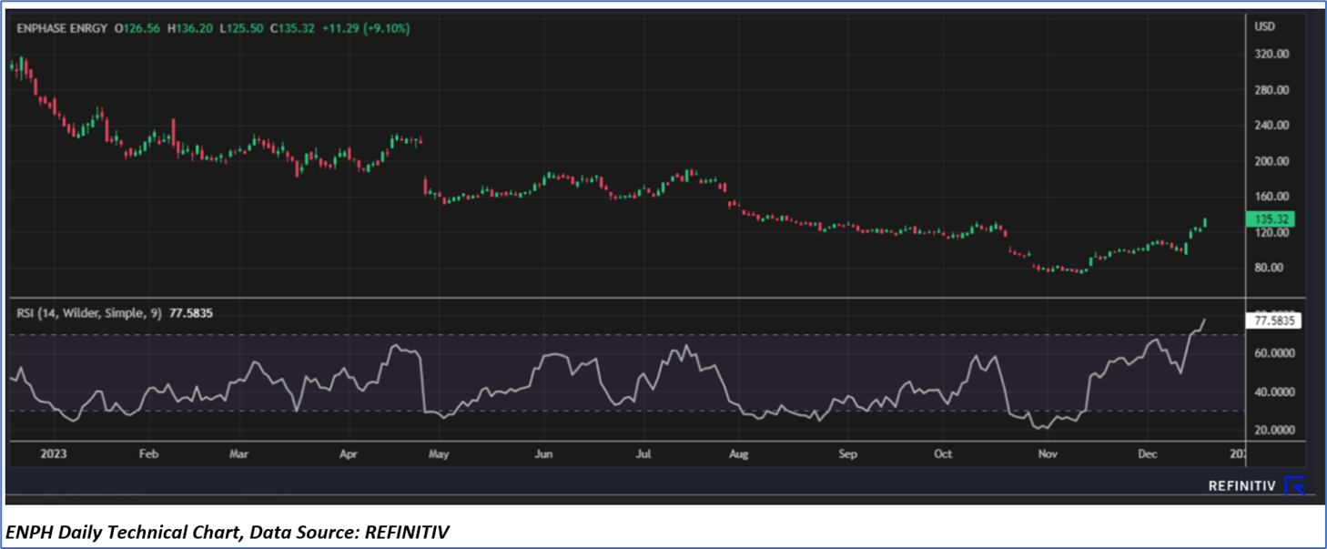The width and height of the screenshot is (1327, 549).
Task: Select the RSI (14, Wilder, Simple, 9) label
Action: click(x=90, y=313)
